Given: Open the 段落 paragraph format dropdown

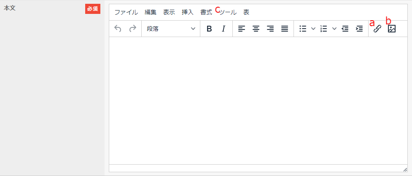Looking at the screenshot, I should point(171,29).
